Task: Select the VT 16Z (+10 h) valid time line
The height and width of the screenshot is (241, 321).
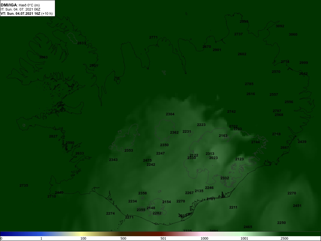Action: pos(26,13)
